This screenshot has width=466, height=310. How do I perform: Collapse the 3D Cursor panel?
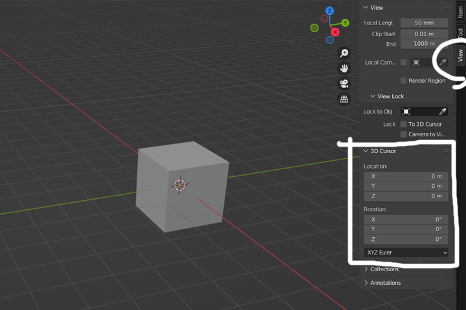click(366, 151)
